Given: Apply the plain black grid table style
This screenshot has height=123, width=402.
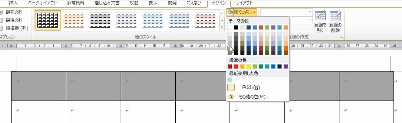Looking at the screenshot, I should click(48, 20).
